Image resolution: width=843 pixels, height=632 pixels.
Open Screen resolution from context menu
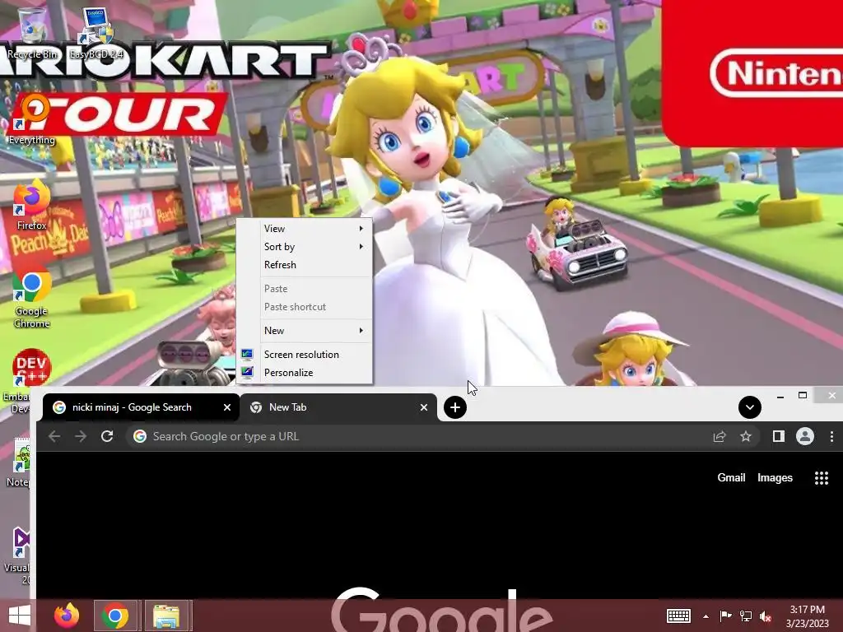[305, 354]
